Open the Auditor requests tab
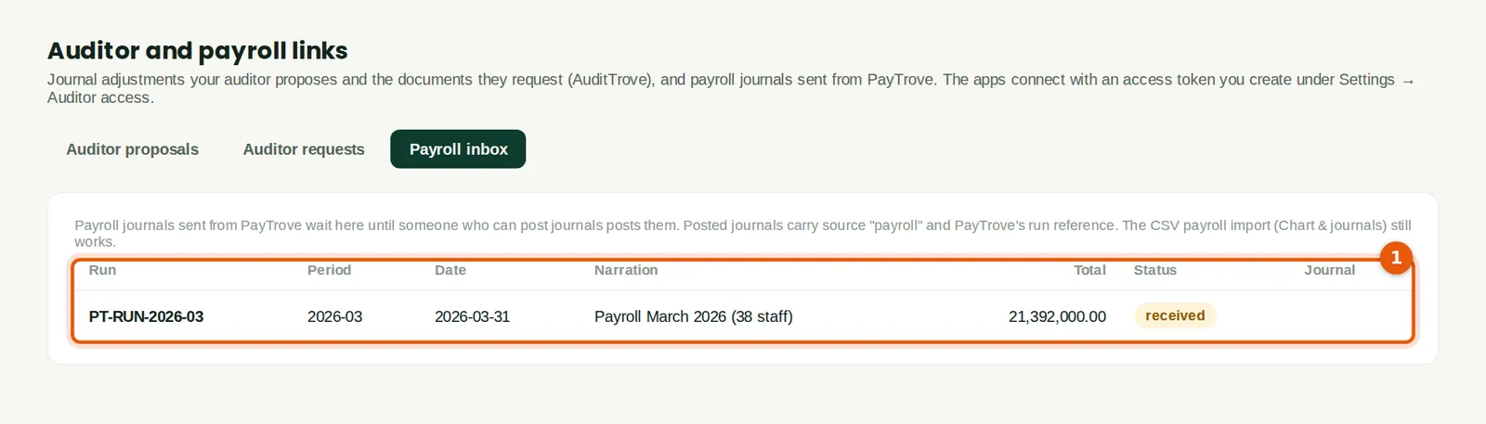Screen dimensions: 1486x424 coord(304,149)
